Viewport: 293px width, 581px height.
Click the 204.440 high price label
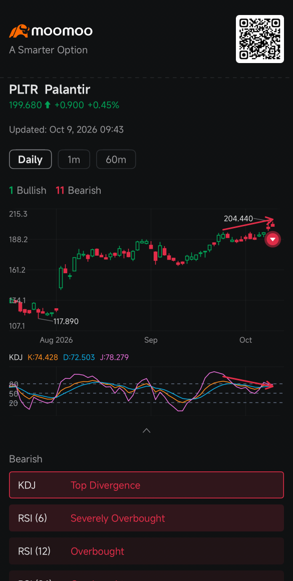click(x=238, y=219)
